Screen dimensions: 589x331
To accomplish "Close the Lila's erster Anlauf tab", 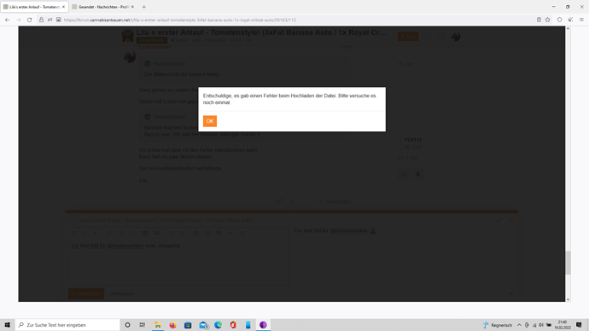I will [63, 7].
